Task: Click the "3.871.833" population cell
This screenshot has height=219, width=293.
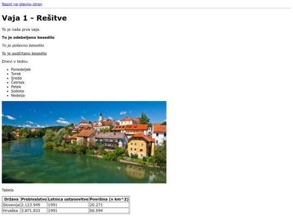Action: tap(34, 211)
